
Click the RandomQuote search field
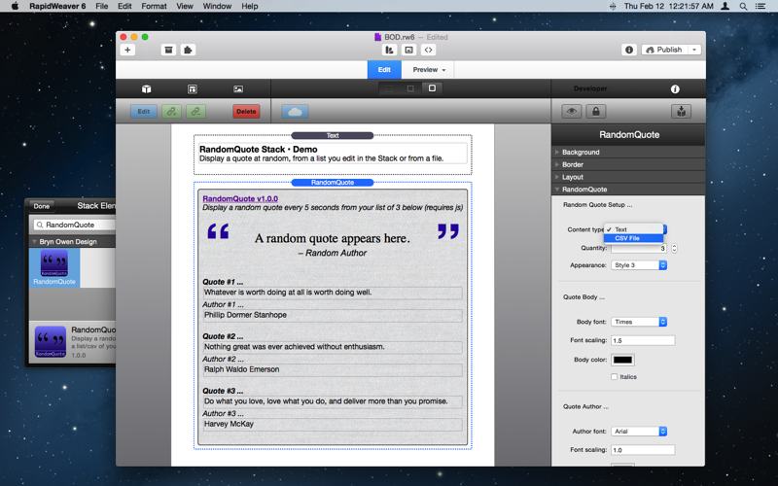pyautogui.click(x=75, y=226)
